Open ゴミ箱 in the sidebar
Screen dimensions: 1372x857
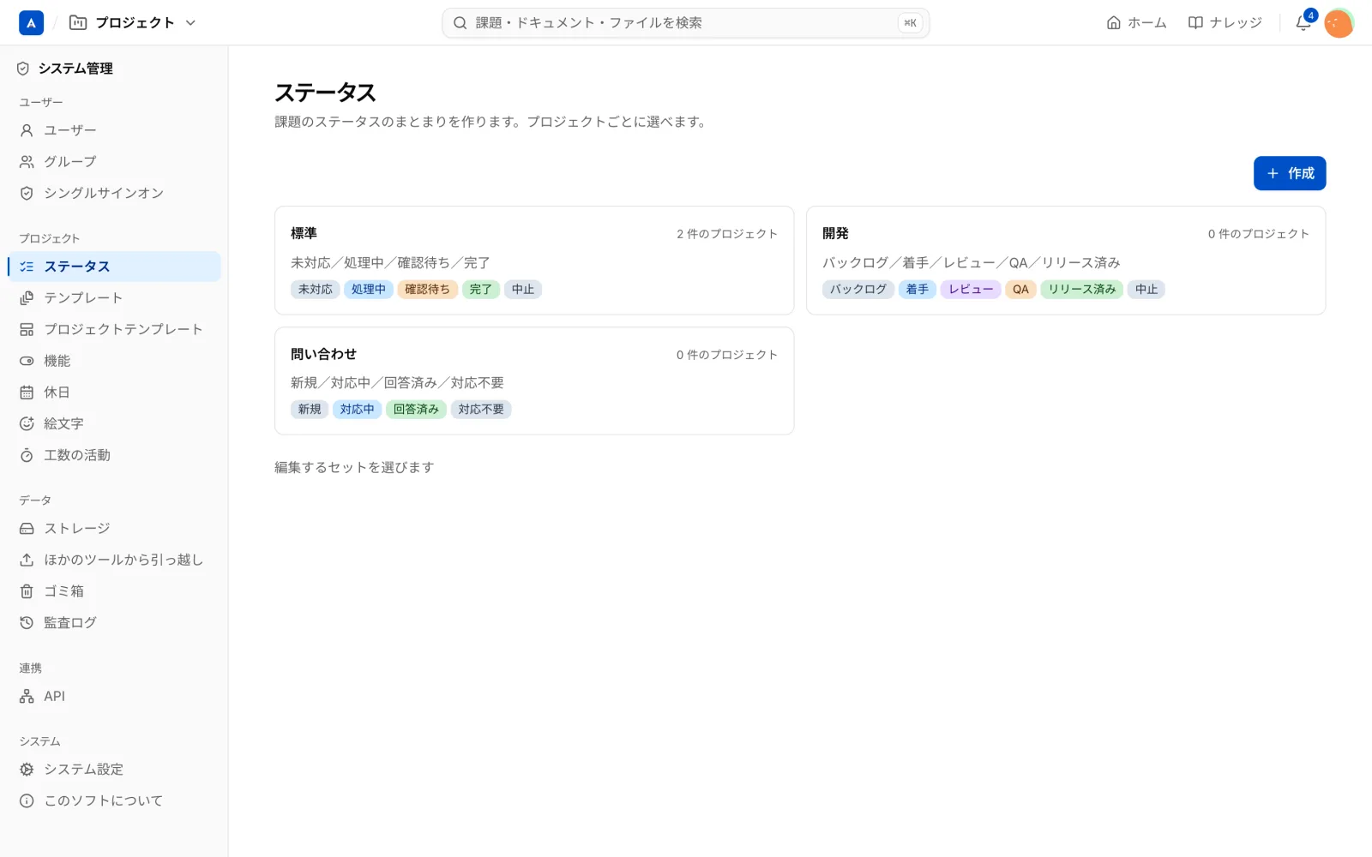[x=114, y=591]
